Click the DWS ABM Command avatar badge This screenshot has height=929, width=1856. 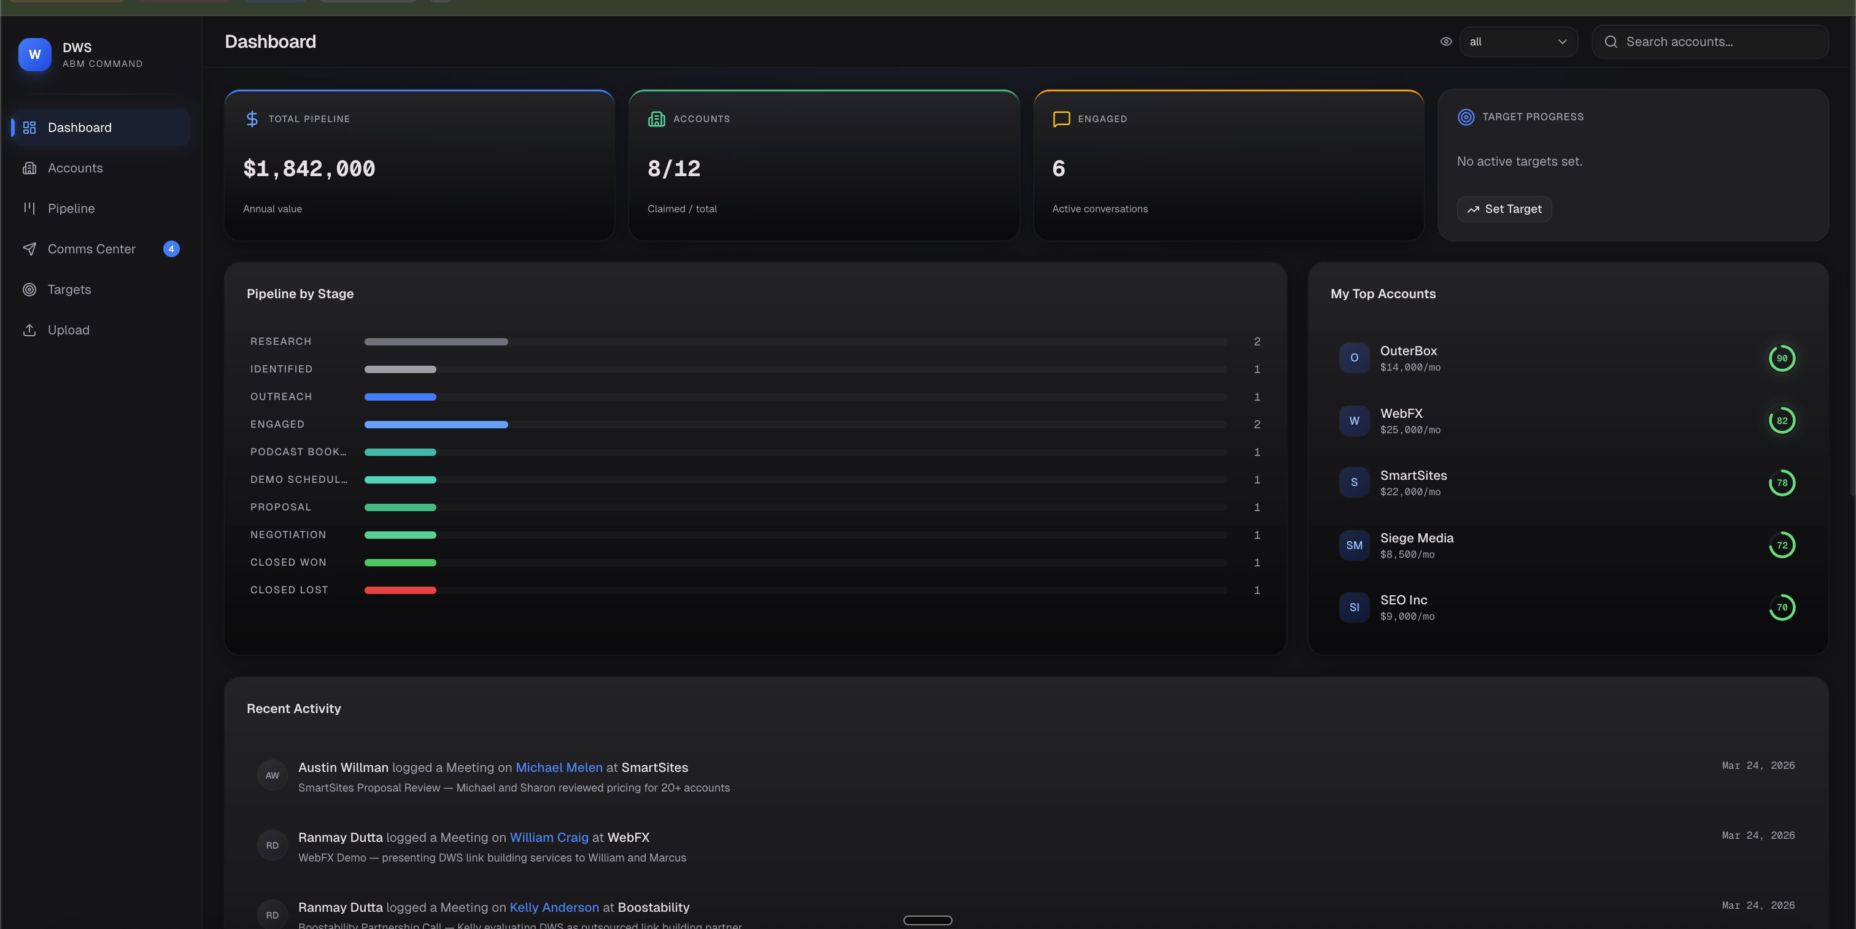(x=34, y=54)
